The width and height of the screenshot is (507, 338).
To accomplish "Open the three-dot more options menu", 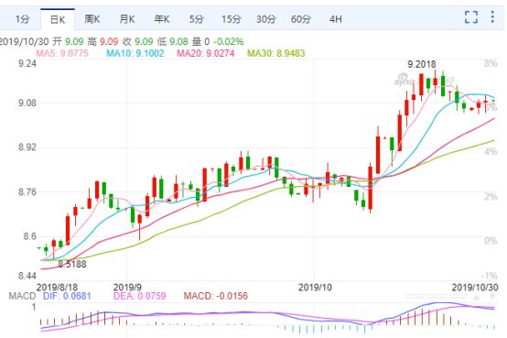I will pos(492,16).
